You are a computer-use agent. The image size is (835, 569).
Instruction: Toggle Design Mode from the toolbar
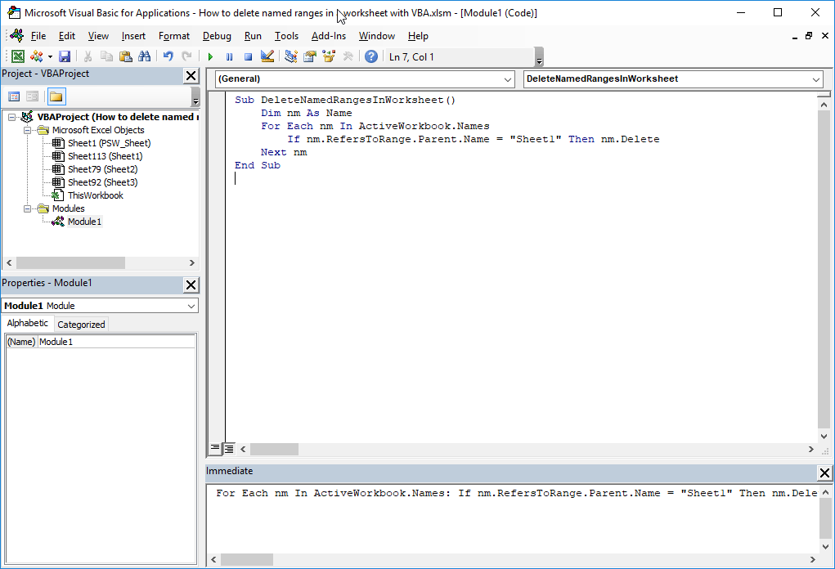click(x=267, y=56)
